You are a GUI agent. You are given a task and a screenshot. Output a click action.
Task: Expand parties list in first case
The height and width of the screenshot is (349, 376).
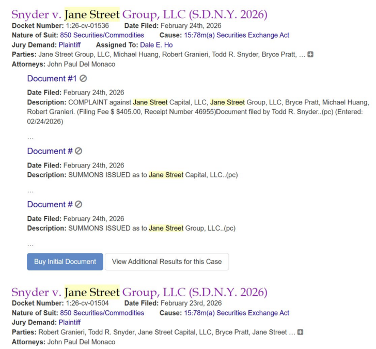point(310,55)
